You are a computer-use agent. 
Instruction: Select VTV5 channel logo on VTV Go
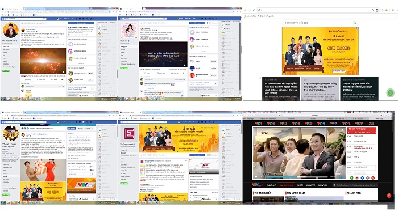(x=308, y=123)
